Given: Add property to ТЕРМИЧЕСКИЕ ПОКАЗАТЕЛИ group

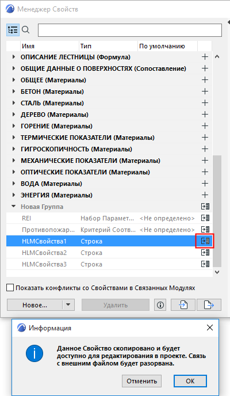Looking at the screenshot, I should coord(205,138).
